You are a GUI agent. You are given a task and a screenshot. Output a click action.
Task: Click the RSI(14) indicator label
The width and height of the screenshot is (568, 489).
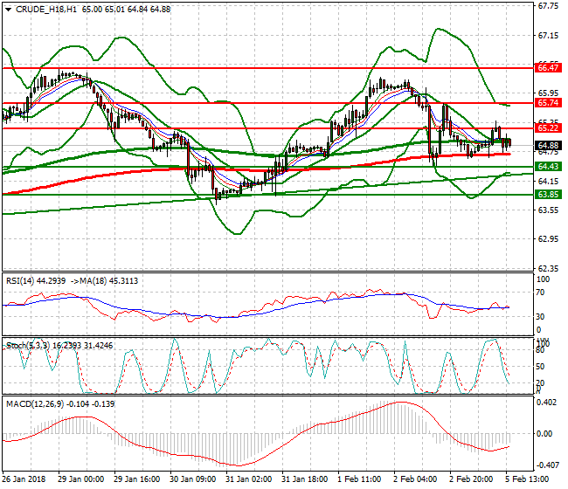pos(22,280)
